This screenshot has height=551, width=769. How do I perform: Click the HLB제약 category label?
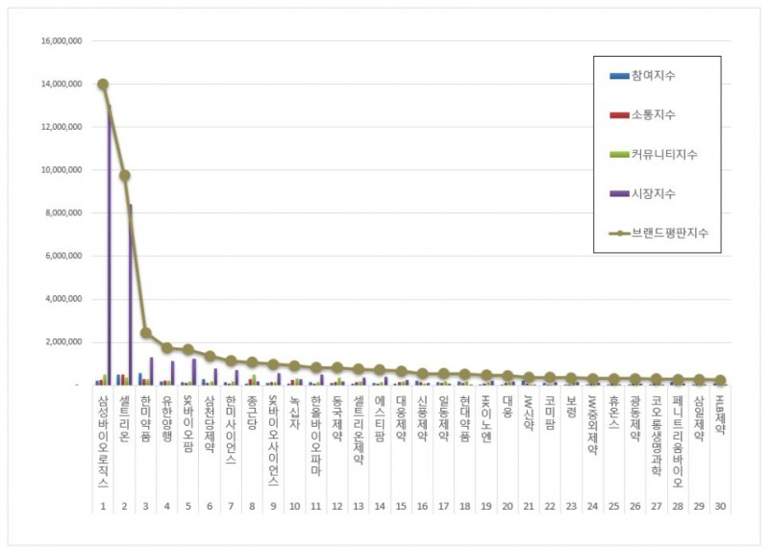(720, 414)
